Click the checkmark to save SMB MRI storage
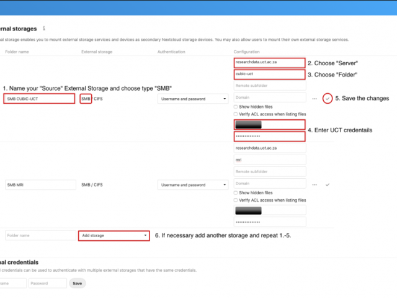Viewport: 397px width, 298px height. (x=328, y=185)
